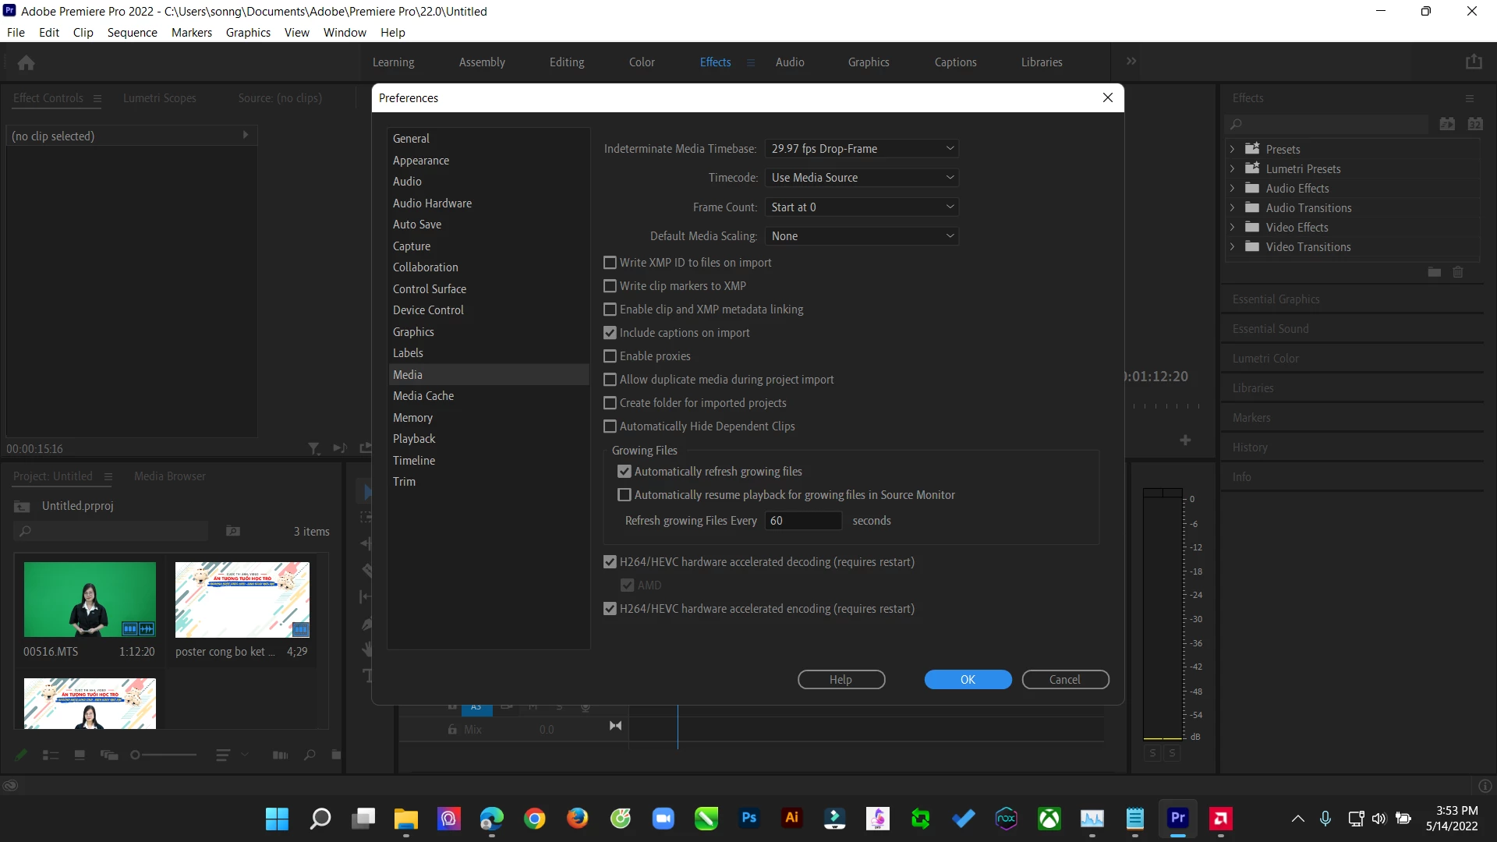
Task: Click the Home icon in workspace bar
Action: 26,62
